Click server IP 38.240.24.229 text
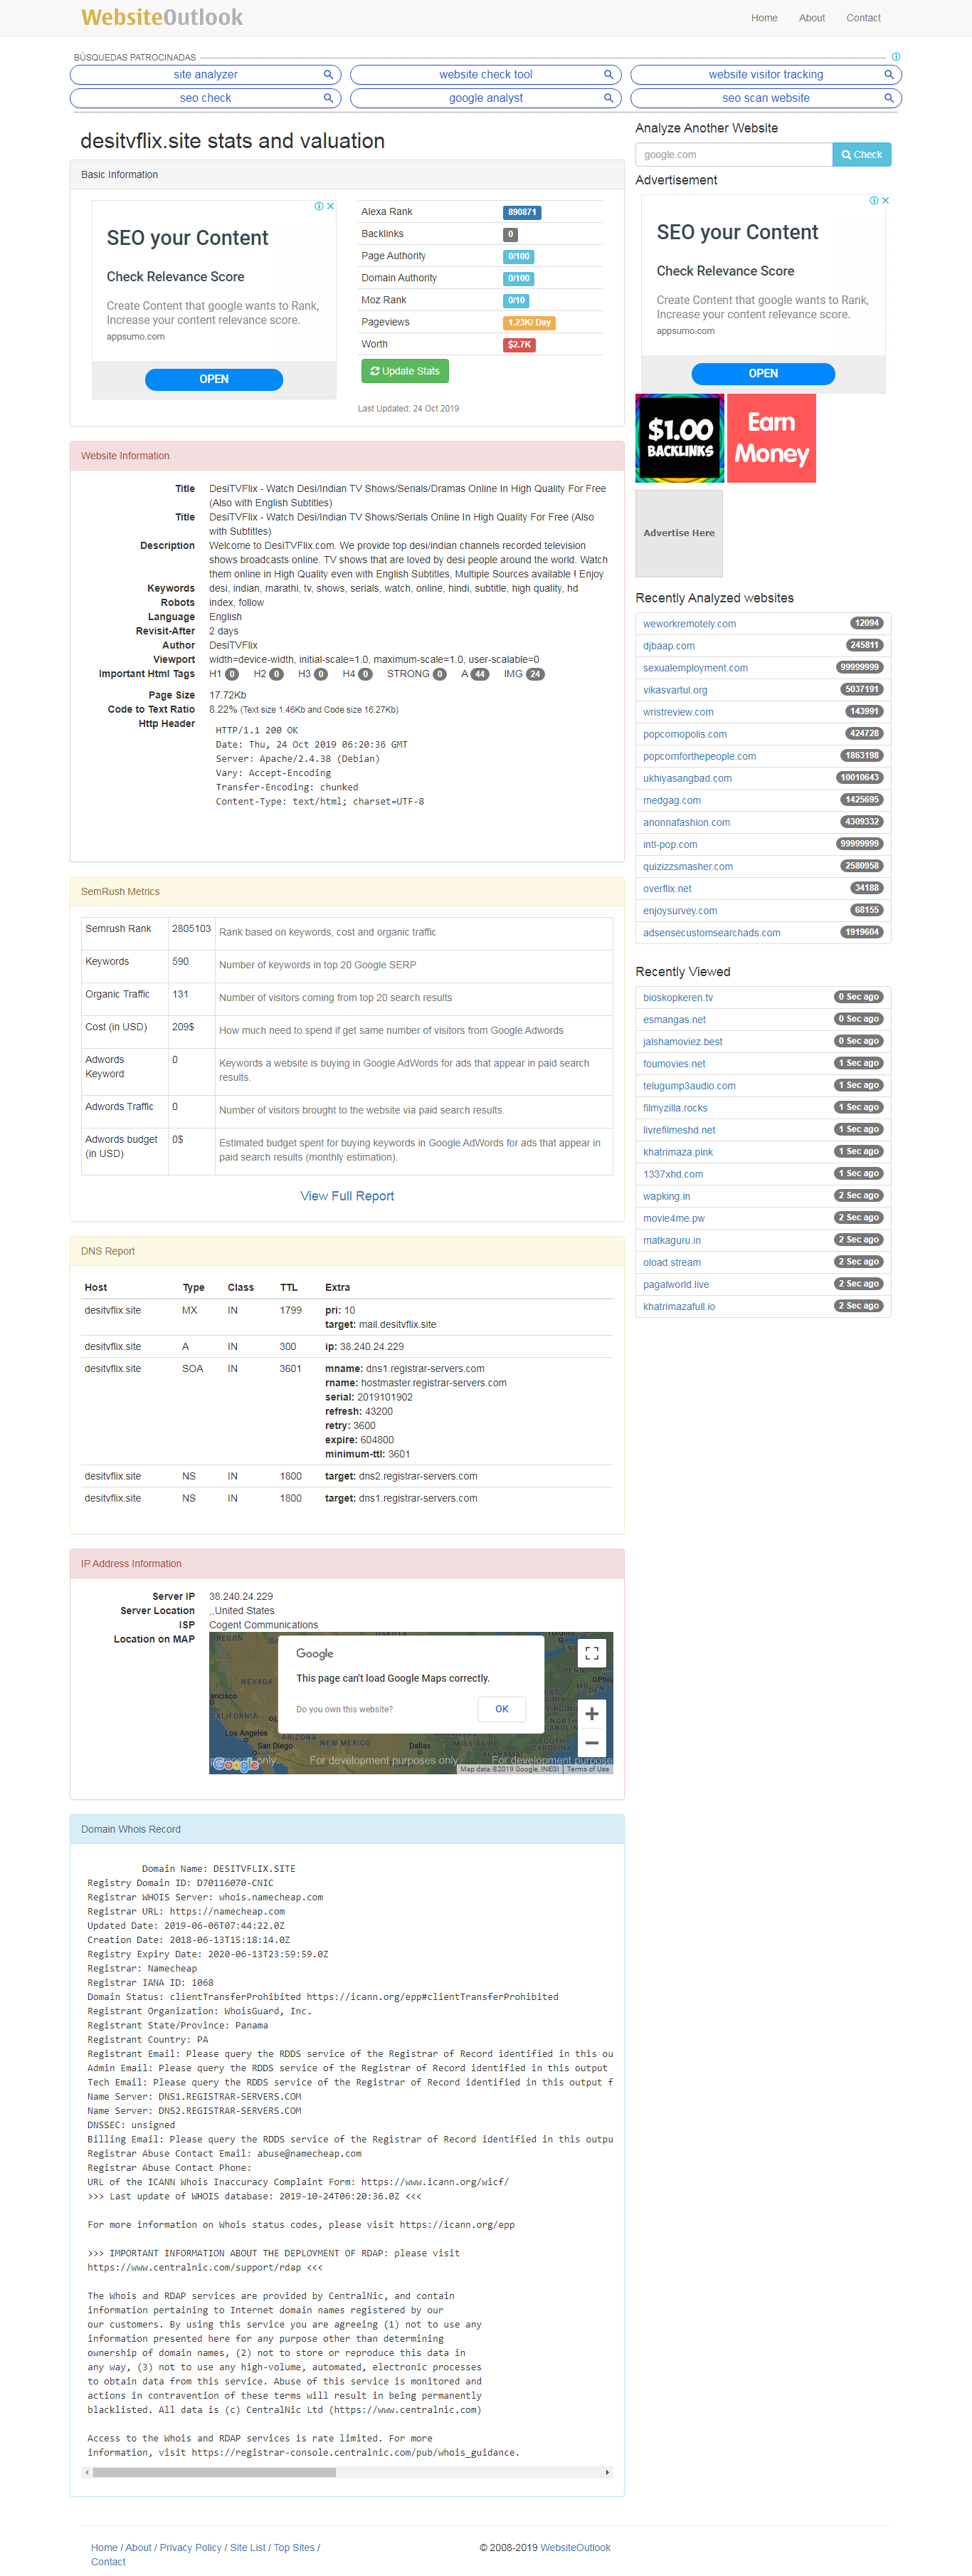The height and width of the screenshot is (2576, 972). tap(241, 1596)
